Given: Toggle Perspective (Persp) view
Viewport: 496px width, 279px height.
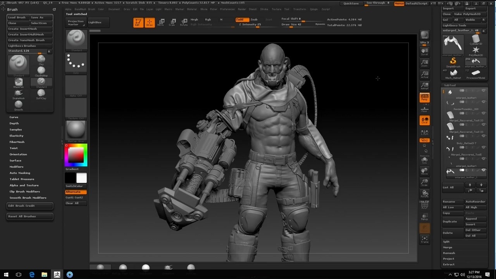Looking at the screenshot, I should pyautogui.click(x=425, y=97).
